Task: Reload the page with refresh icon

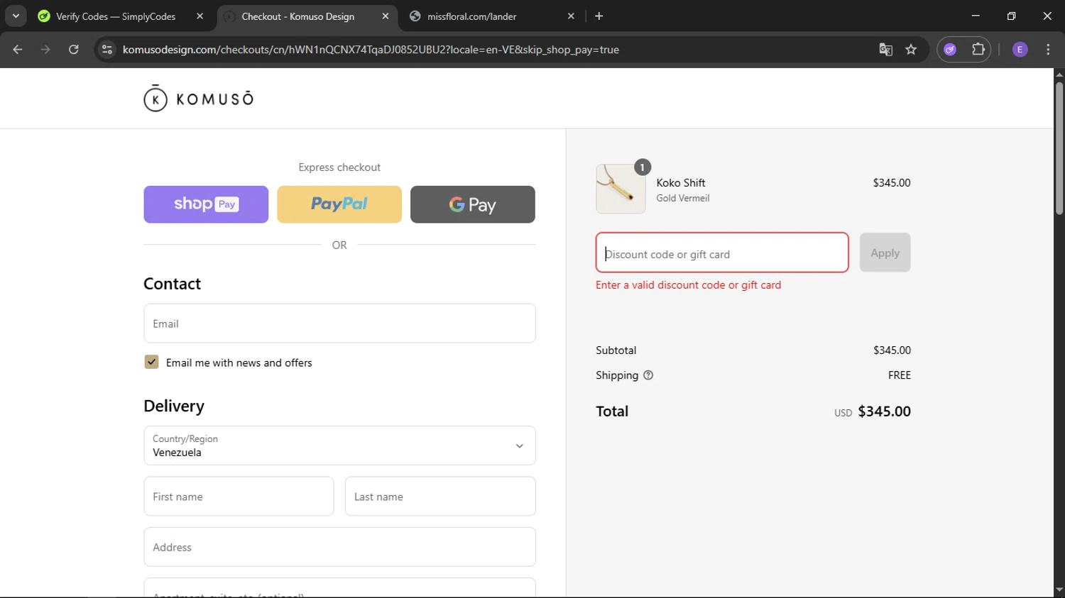Action: [x=74, y=50]
